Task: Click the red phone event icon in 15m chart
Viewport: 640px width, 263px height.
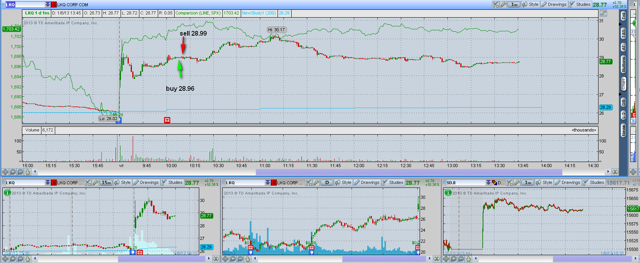Action: point(140,252)
